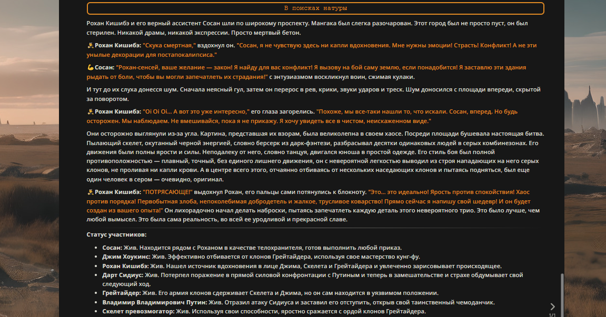The height and width of the screenshot is (317, 606).
Task: Click the "Статус участников:" heading
Action: click(116, 234)
